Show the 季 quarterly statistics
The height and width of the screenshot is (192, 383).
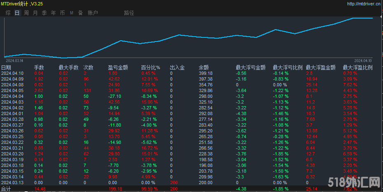[x=44, y=13]
